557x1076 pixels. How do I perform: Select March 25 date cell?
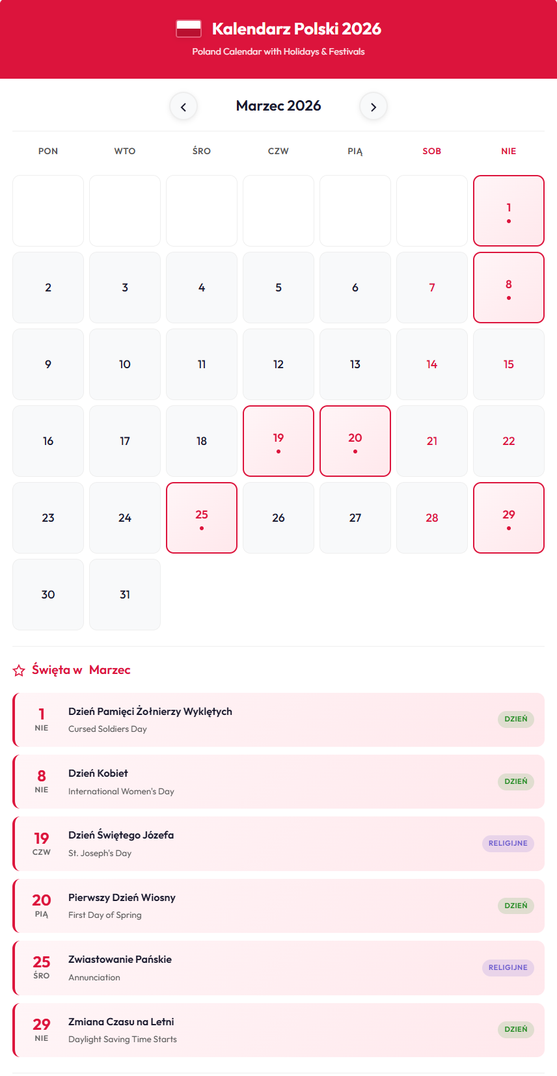pyautogui.click(x=202, y=518)
